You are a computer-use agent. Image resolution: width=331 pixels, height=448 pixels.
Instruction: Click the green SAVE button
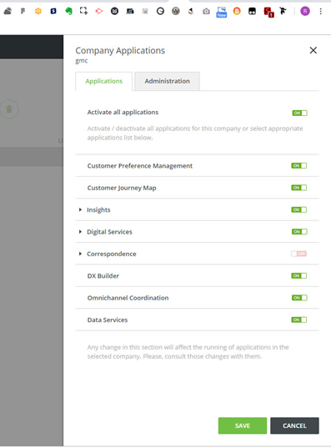click(x=243, y=425)
